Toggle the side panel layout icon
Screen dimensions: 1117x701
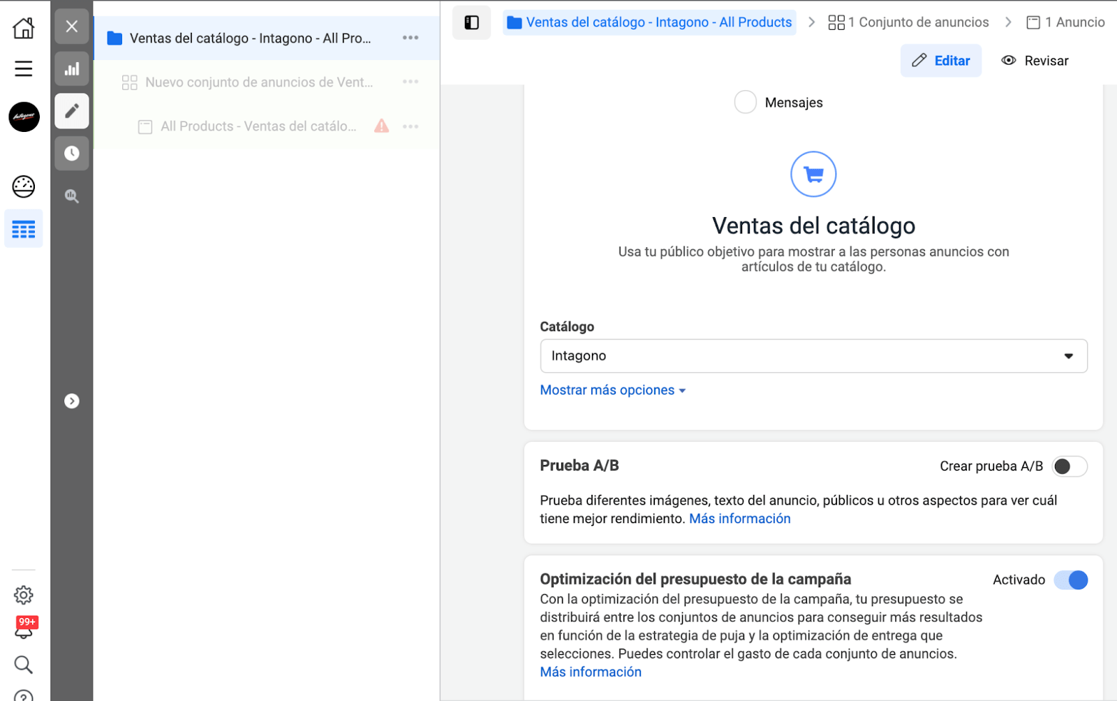click(x=472, y=22)
